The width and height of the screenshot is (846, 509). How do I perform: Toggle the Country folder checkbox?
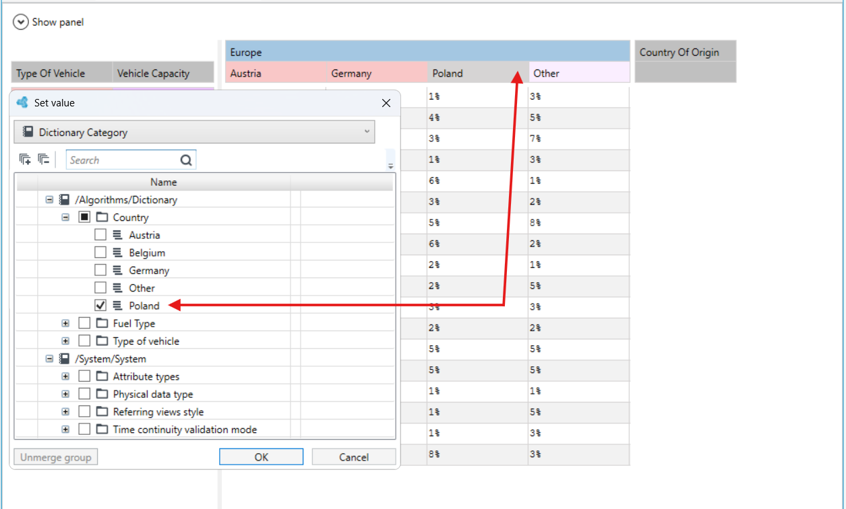point(84,217)
